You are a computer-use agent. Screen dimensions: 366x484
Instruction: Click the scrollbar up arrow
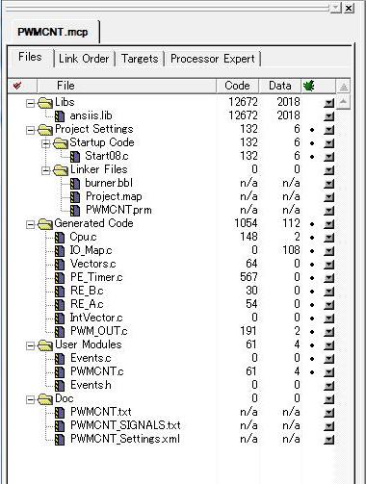coord(343,102)
